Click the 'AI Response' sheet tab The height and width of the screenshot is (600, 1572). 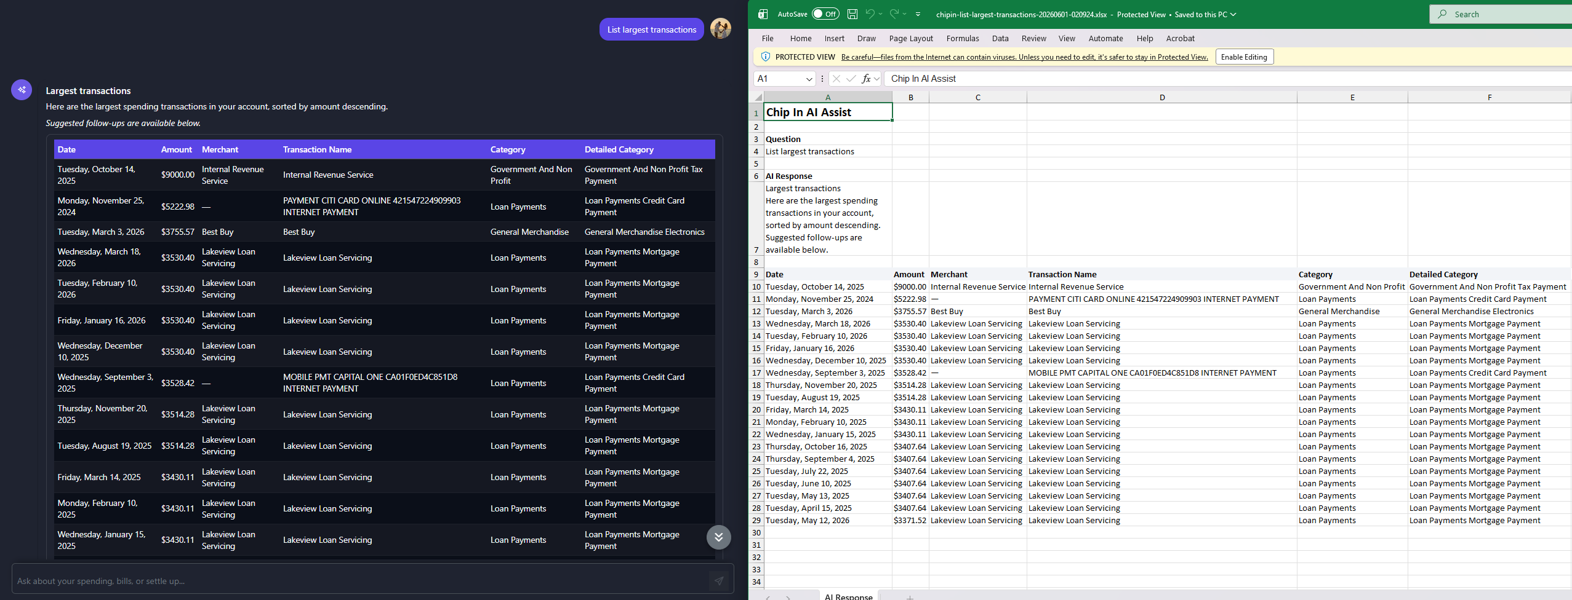tap(848, 596)
